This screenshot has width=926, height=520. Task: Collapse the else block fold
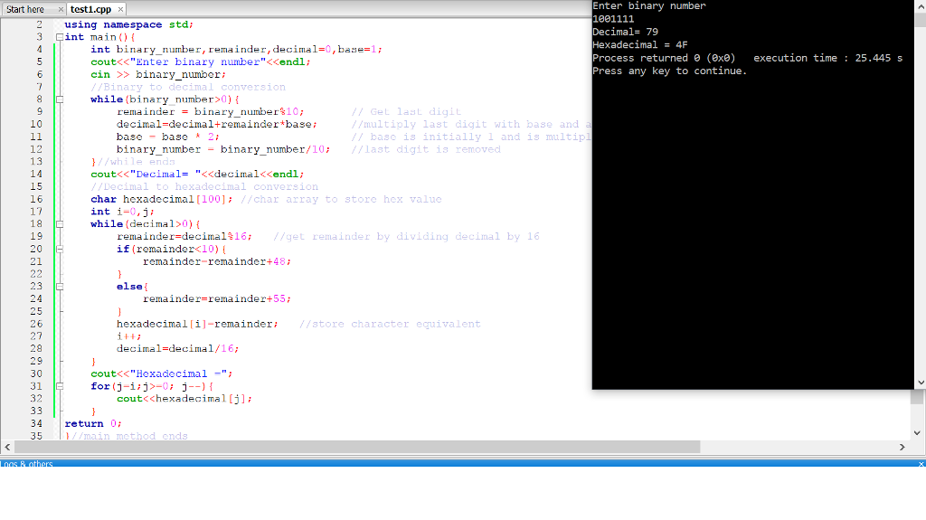60,287
